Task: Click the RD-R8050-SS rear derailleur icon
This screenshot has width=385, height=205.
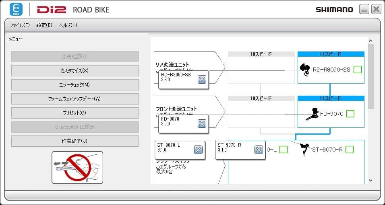Action: (305, 70)
